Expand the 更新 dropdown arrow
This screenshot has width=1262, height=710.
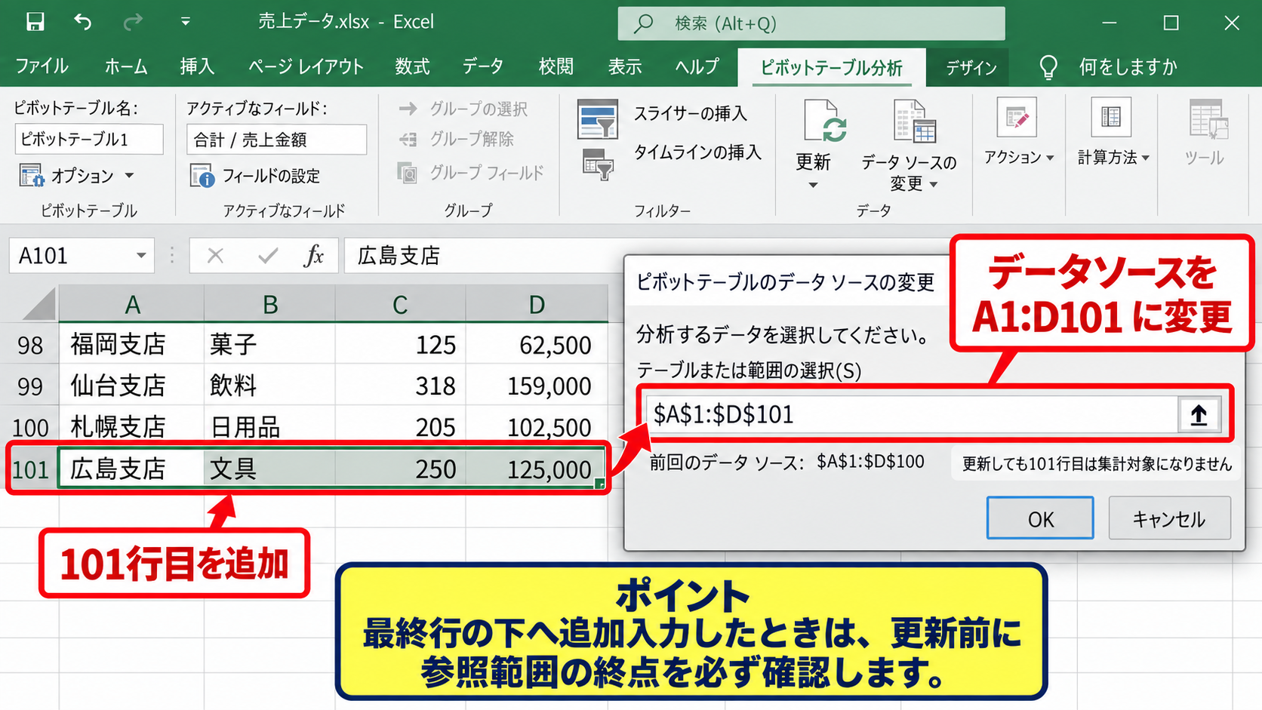[x=813, y=186]
